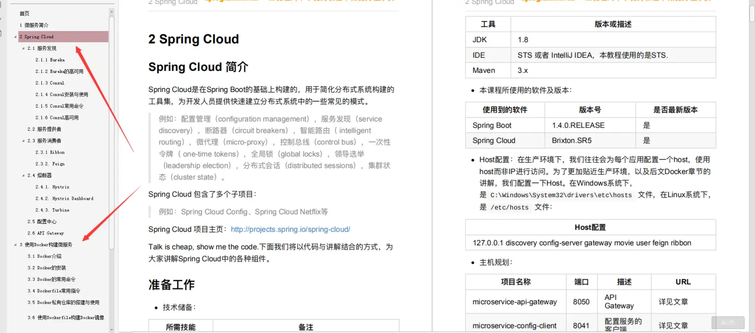
Task: Click the document's right vertical scrollbar
Action: click(752, 14)
